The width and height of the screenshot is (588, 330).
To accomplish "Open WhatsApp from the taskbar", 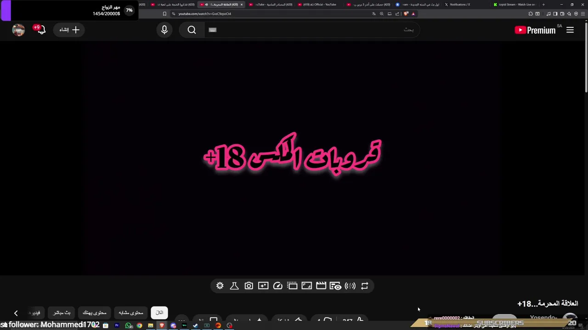I will 129,325.
